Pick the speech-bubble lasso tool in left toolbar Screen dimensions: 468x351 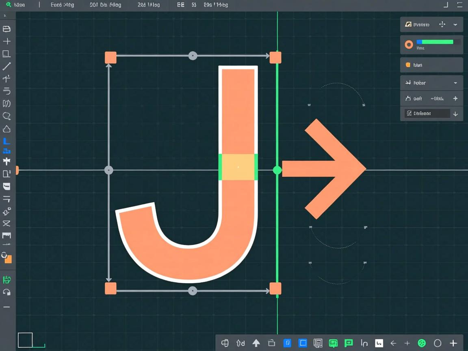[x=6, y=116]
